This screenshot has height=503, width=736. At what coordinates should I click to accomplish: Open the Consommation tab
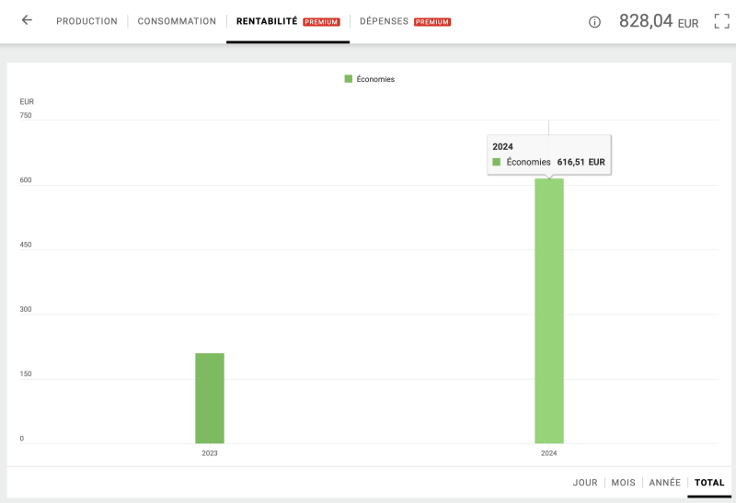click(177, 21)
